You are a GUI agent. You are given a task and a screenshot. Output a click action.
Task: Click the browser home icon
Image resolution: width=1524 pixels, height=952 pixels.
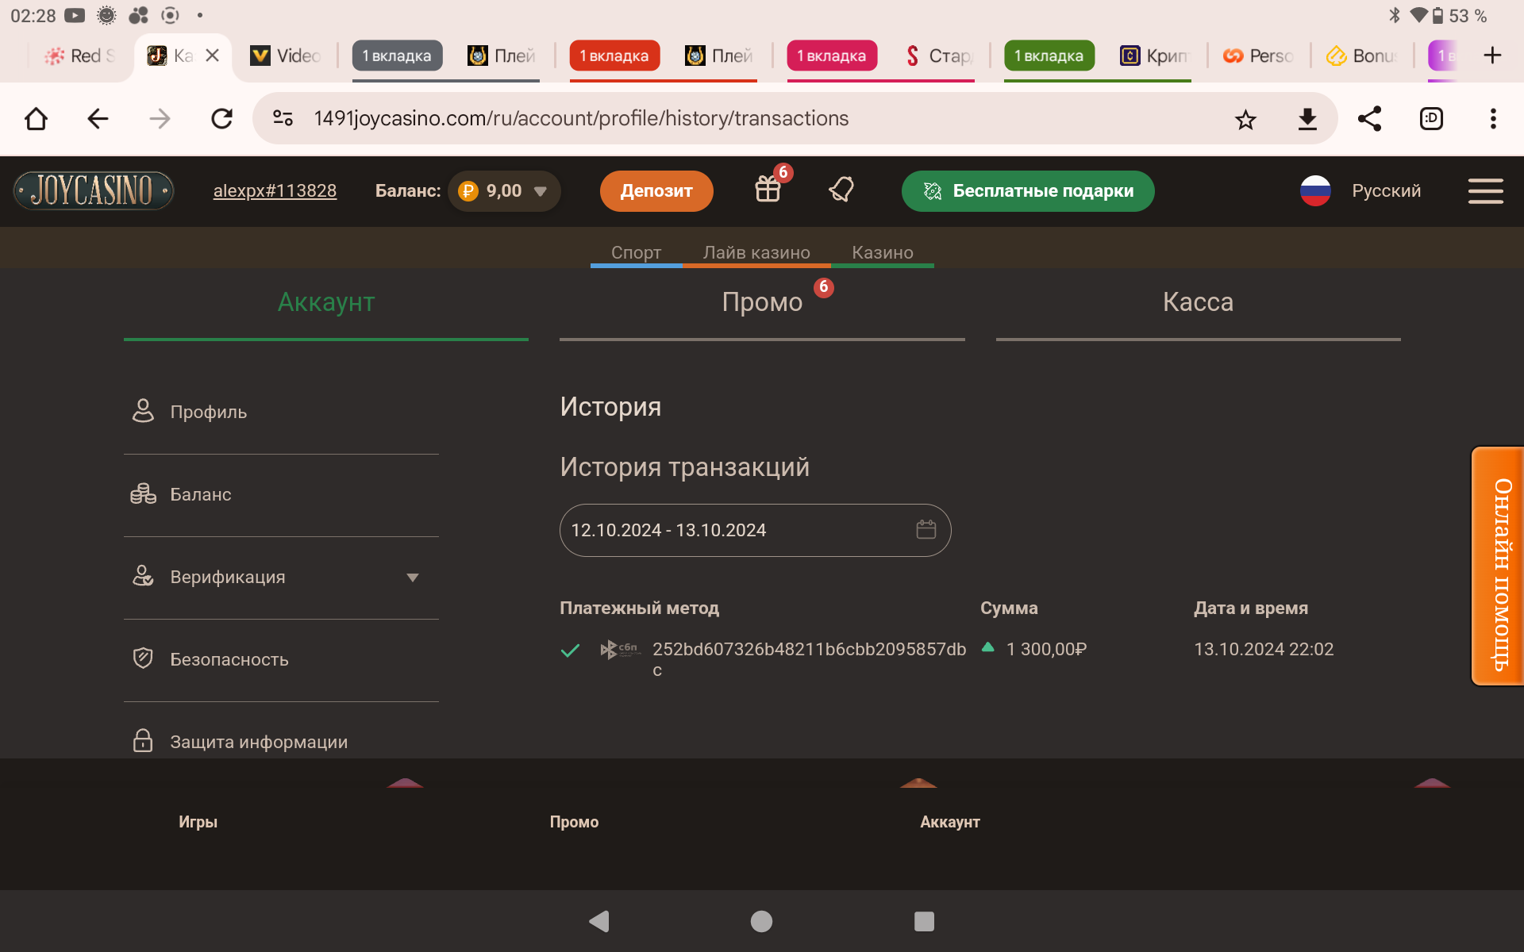coord(36,119)
